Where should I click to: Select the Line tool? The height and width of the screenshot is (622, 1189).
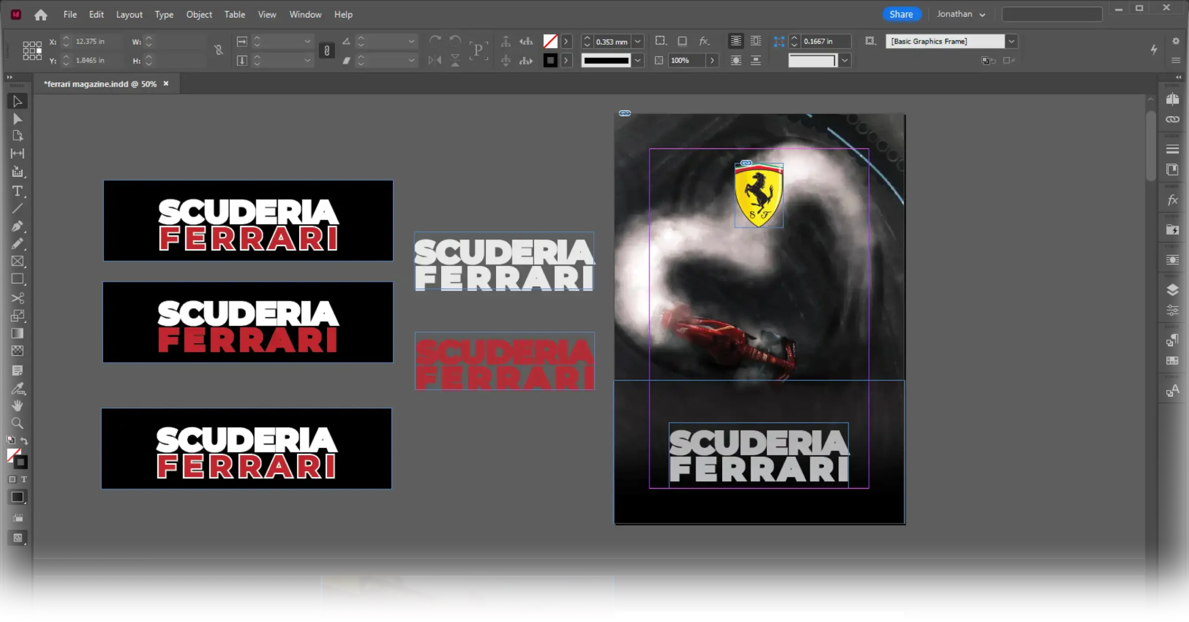pyautogui.click(x=17, y=208)
